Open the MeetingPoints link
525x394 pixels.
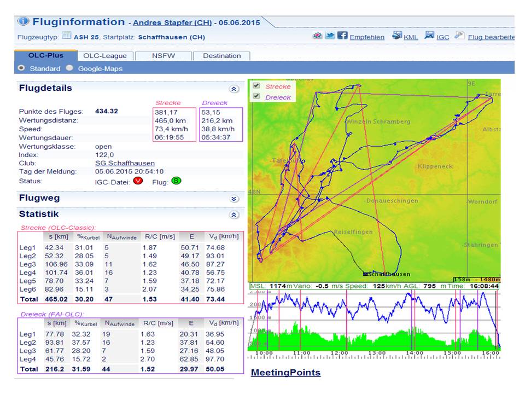click(285, 373)
